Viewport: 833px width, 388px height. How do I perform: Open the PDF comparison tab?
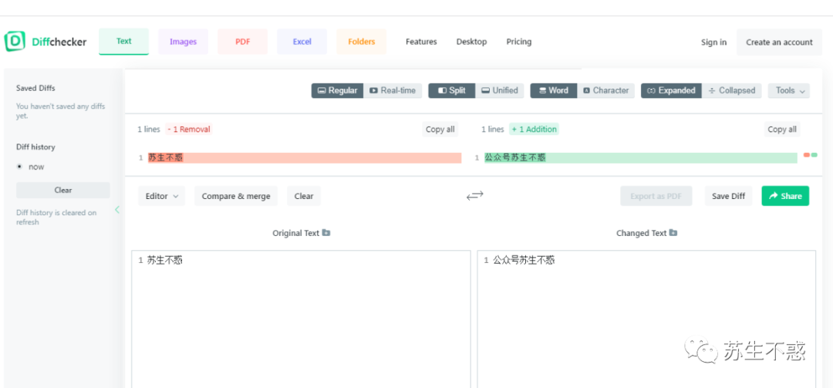243,42
